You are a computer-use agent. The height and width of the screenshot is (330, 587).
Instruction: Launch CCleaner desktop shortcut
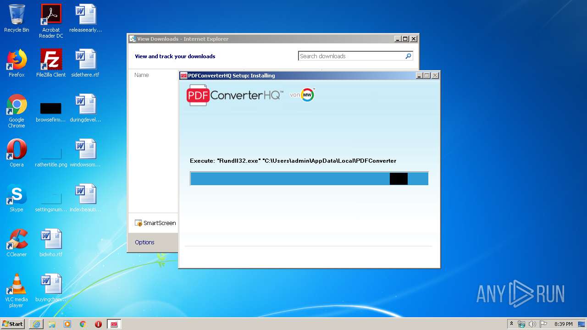tap(17, 243)
